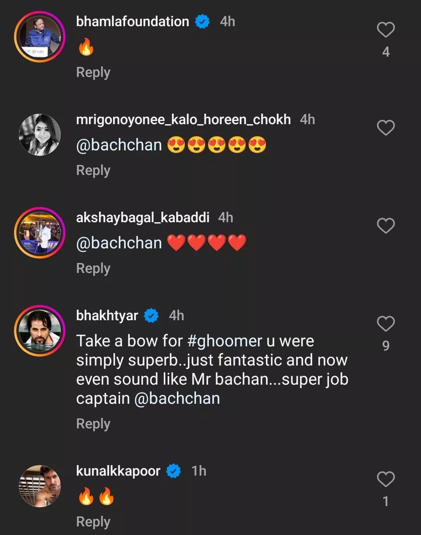Like bhamlafoundation's fire emoji comment

386,30
